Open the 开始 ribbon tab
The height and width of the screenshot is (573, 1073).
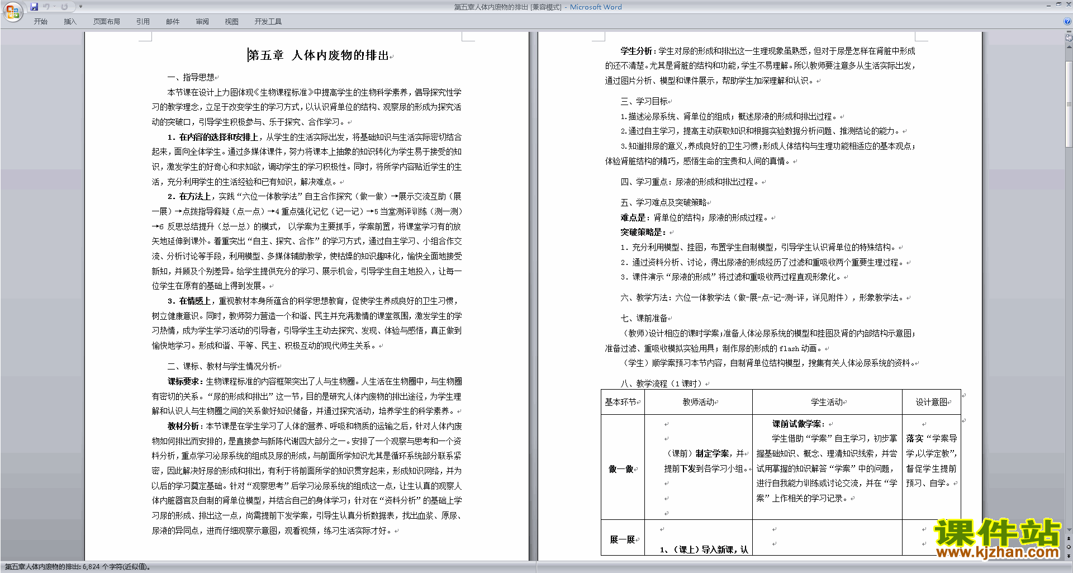41,22
